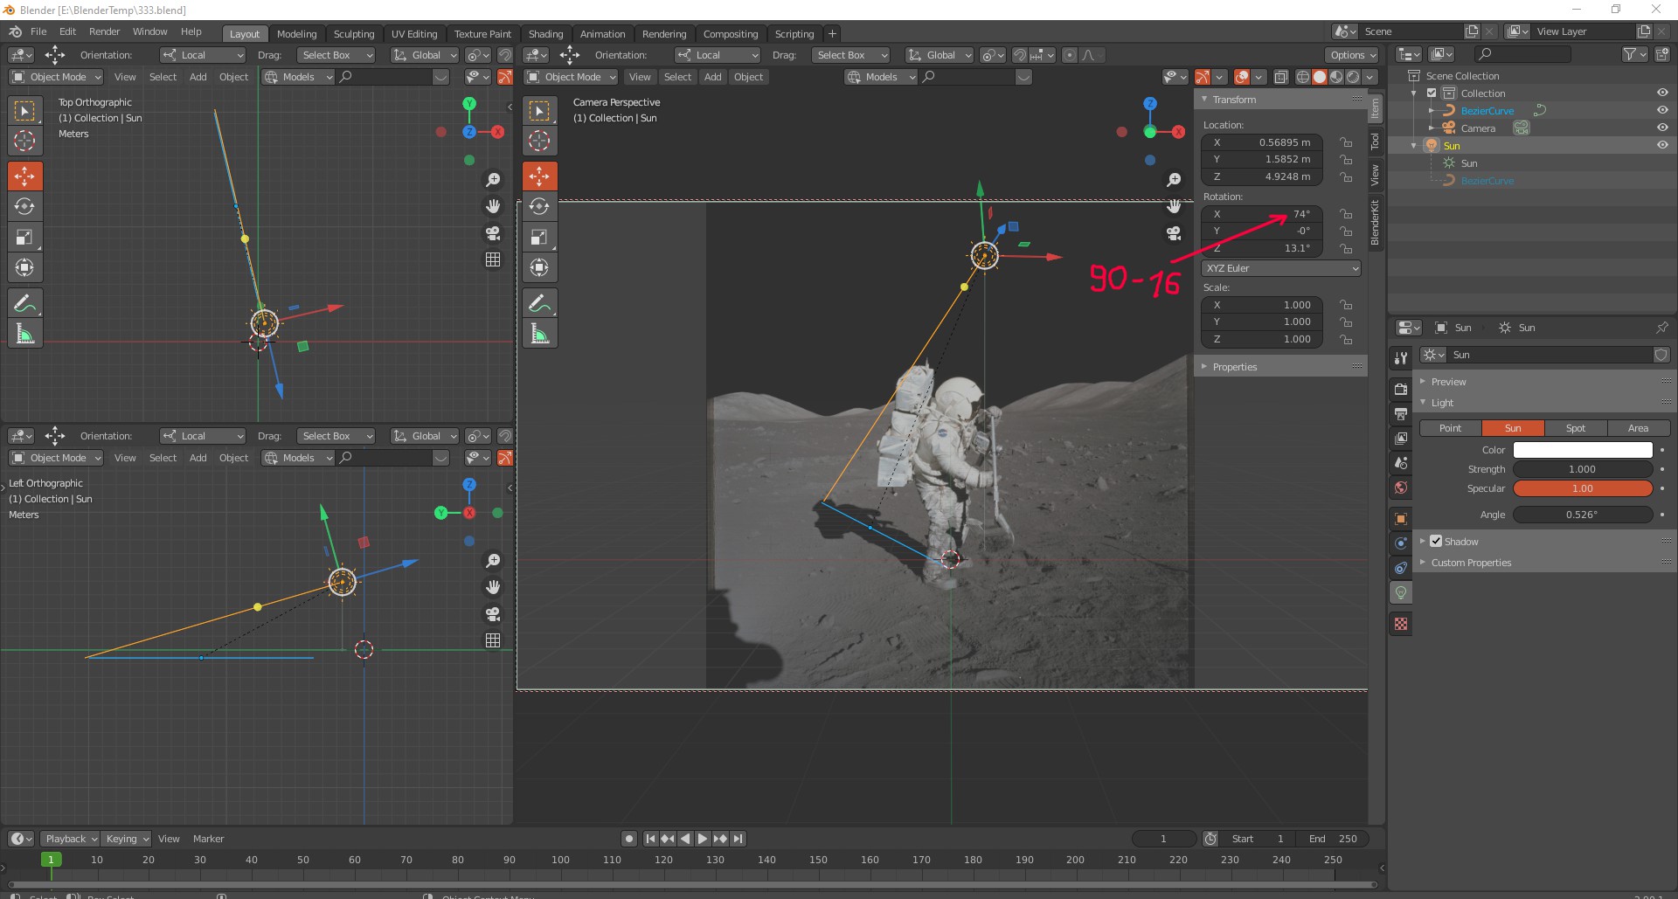Select the Annotate tool in camera viewport
This screenshot has height=899, width=1678.
coord(539,303)
